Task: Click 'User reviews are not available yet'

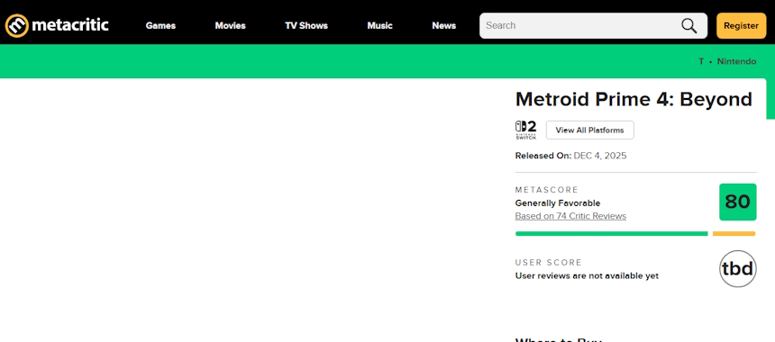Action: 587,276
